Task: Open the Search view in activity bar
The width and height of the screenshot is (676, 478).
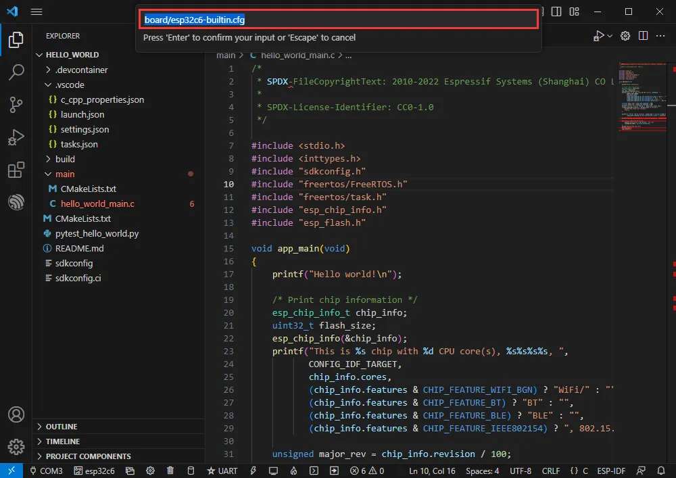Action: coord(16,72)
